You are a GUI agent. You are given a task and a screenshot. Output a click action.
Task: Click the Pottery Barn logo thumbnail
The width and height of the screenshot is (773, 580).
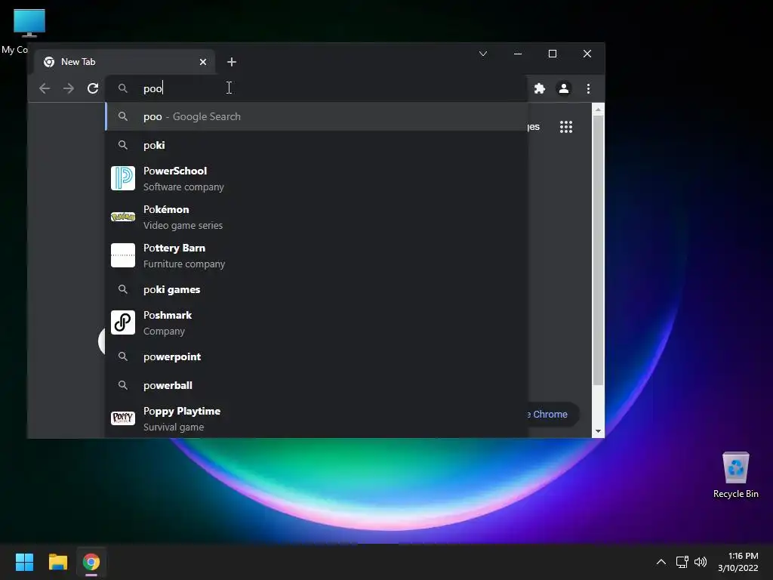pos(123,255)
